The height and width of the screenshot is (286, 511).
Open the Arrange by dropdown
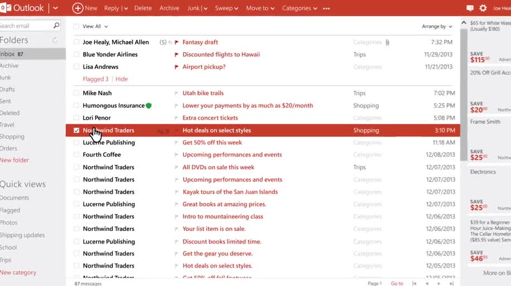pyautogui.click(x=437, y=26)
